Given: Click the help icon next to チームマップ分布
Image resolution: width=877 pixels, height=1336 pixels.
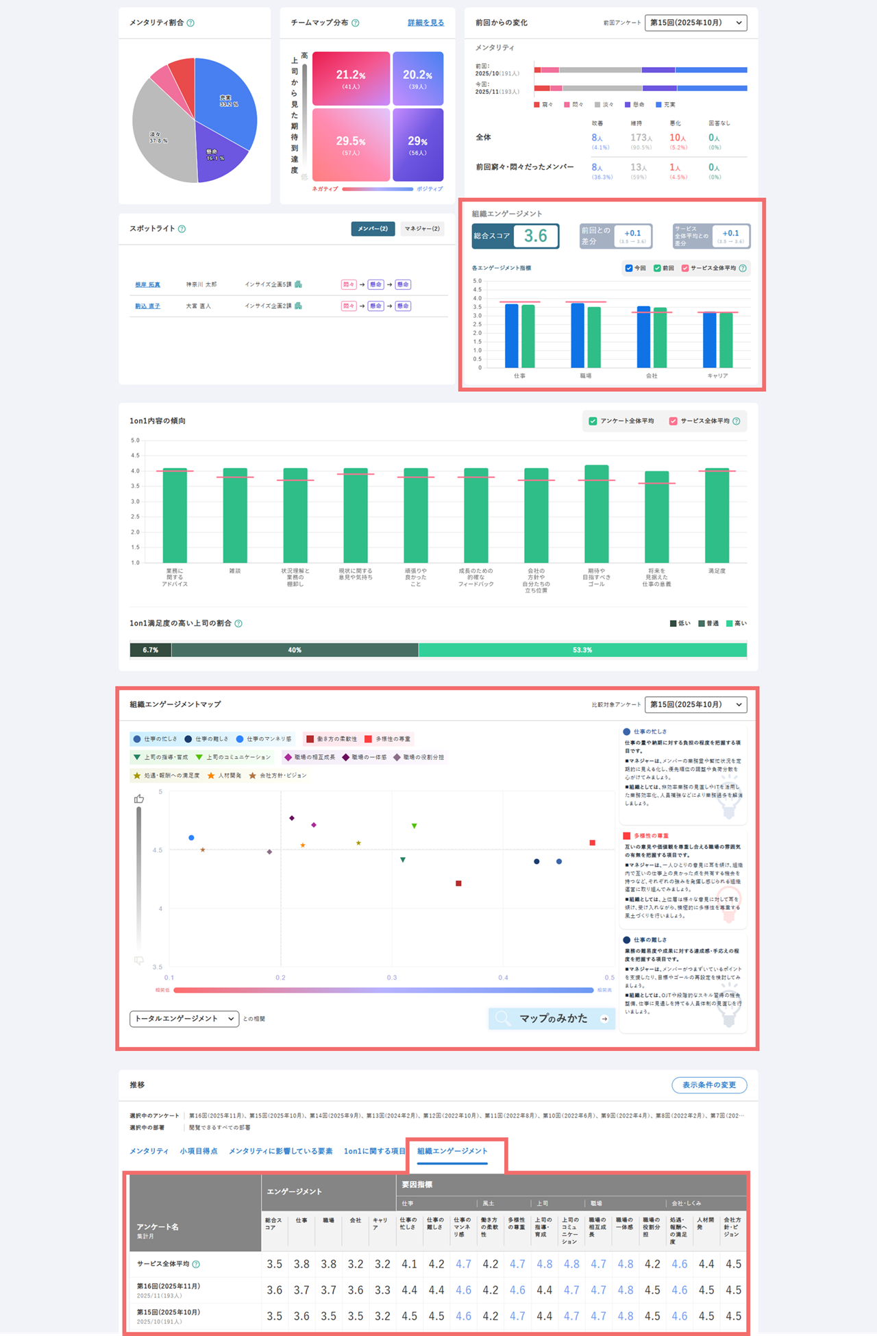Looking at the screenshot, I should tap(355, 23).
